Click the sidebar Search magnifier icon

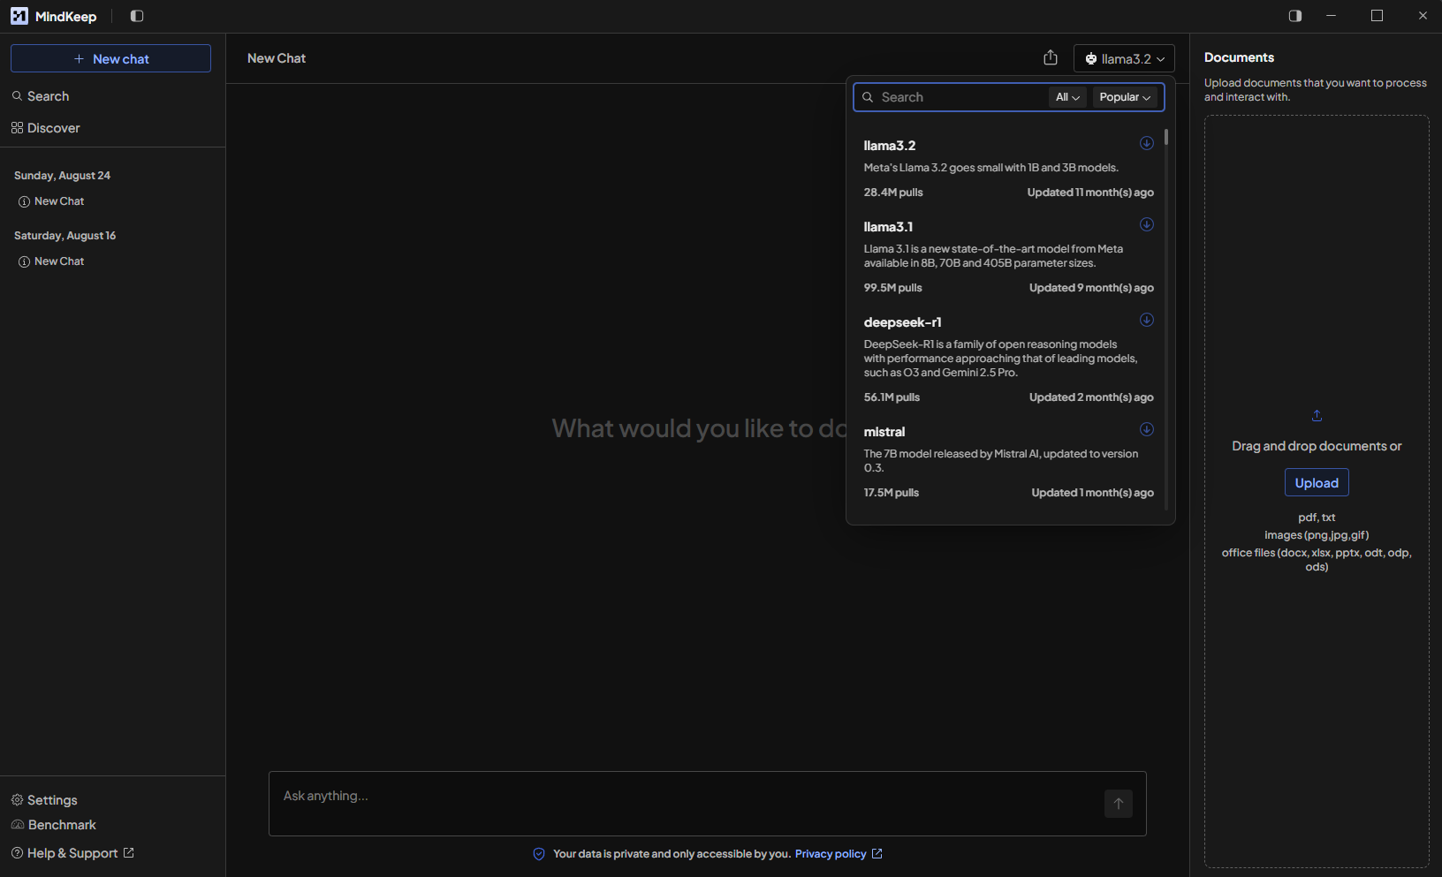[17, 96]
